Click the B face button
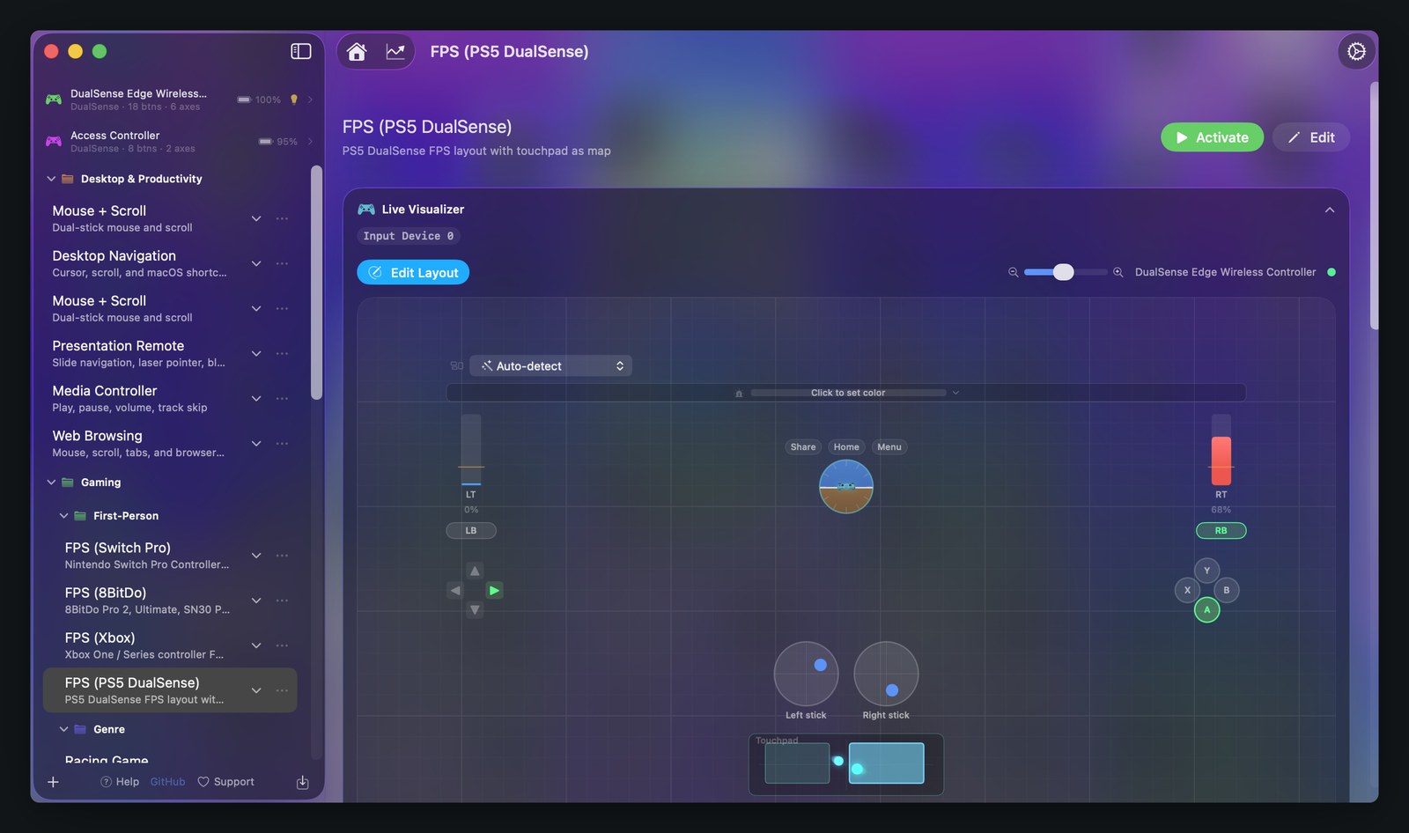This screenshot has width=1409, height=833. tap(1226, 590)
